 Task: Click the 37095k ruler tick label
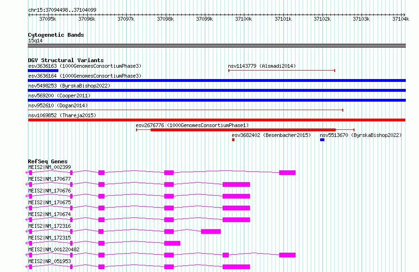tap(48, 19)
